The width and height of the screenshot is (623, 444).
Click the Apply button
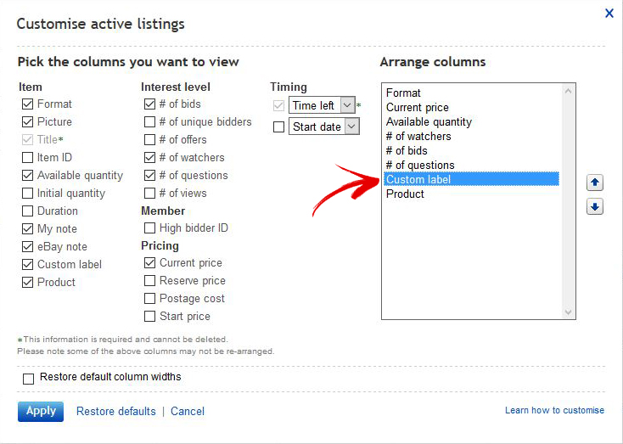click(x=41, y=411)
